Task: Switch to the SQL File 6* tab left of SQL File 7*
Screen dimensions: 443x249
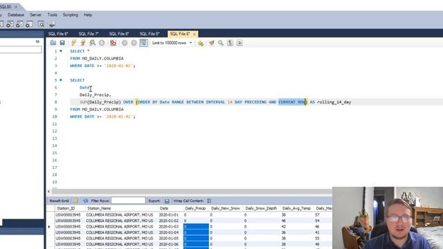Action: 58,34
